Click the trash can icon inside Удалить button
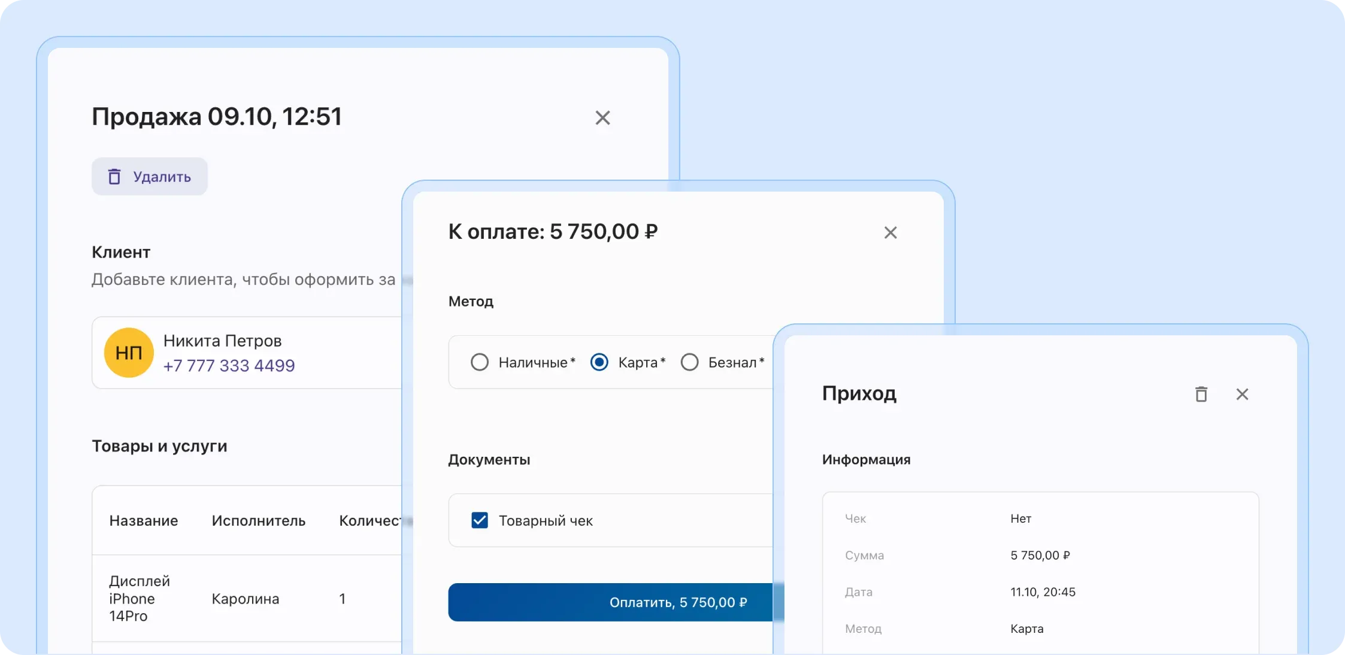The width and height of the screenshot is (1345, 655). click(x=115, y=177)
